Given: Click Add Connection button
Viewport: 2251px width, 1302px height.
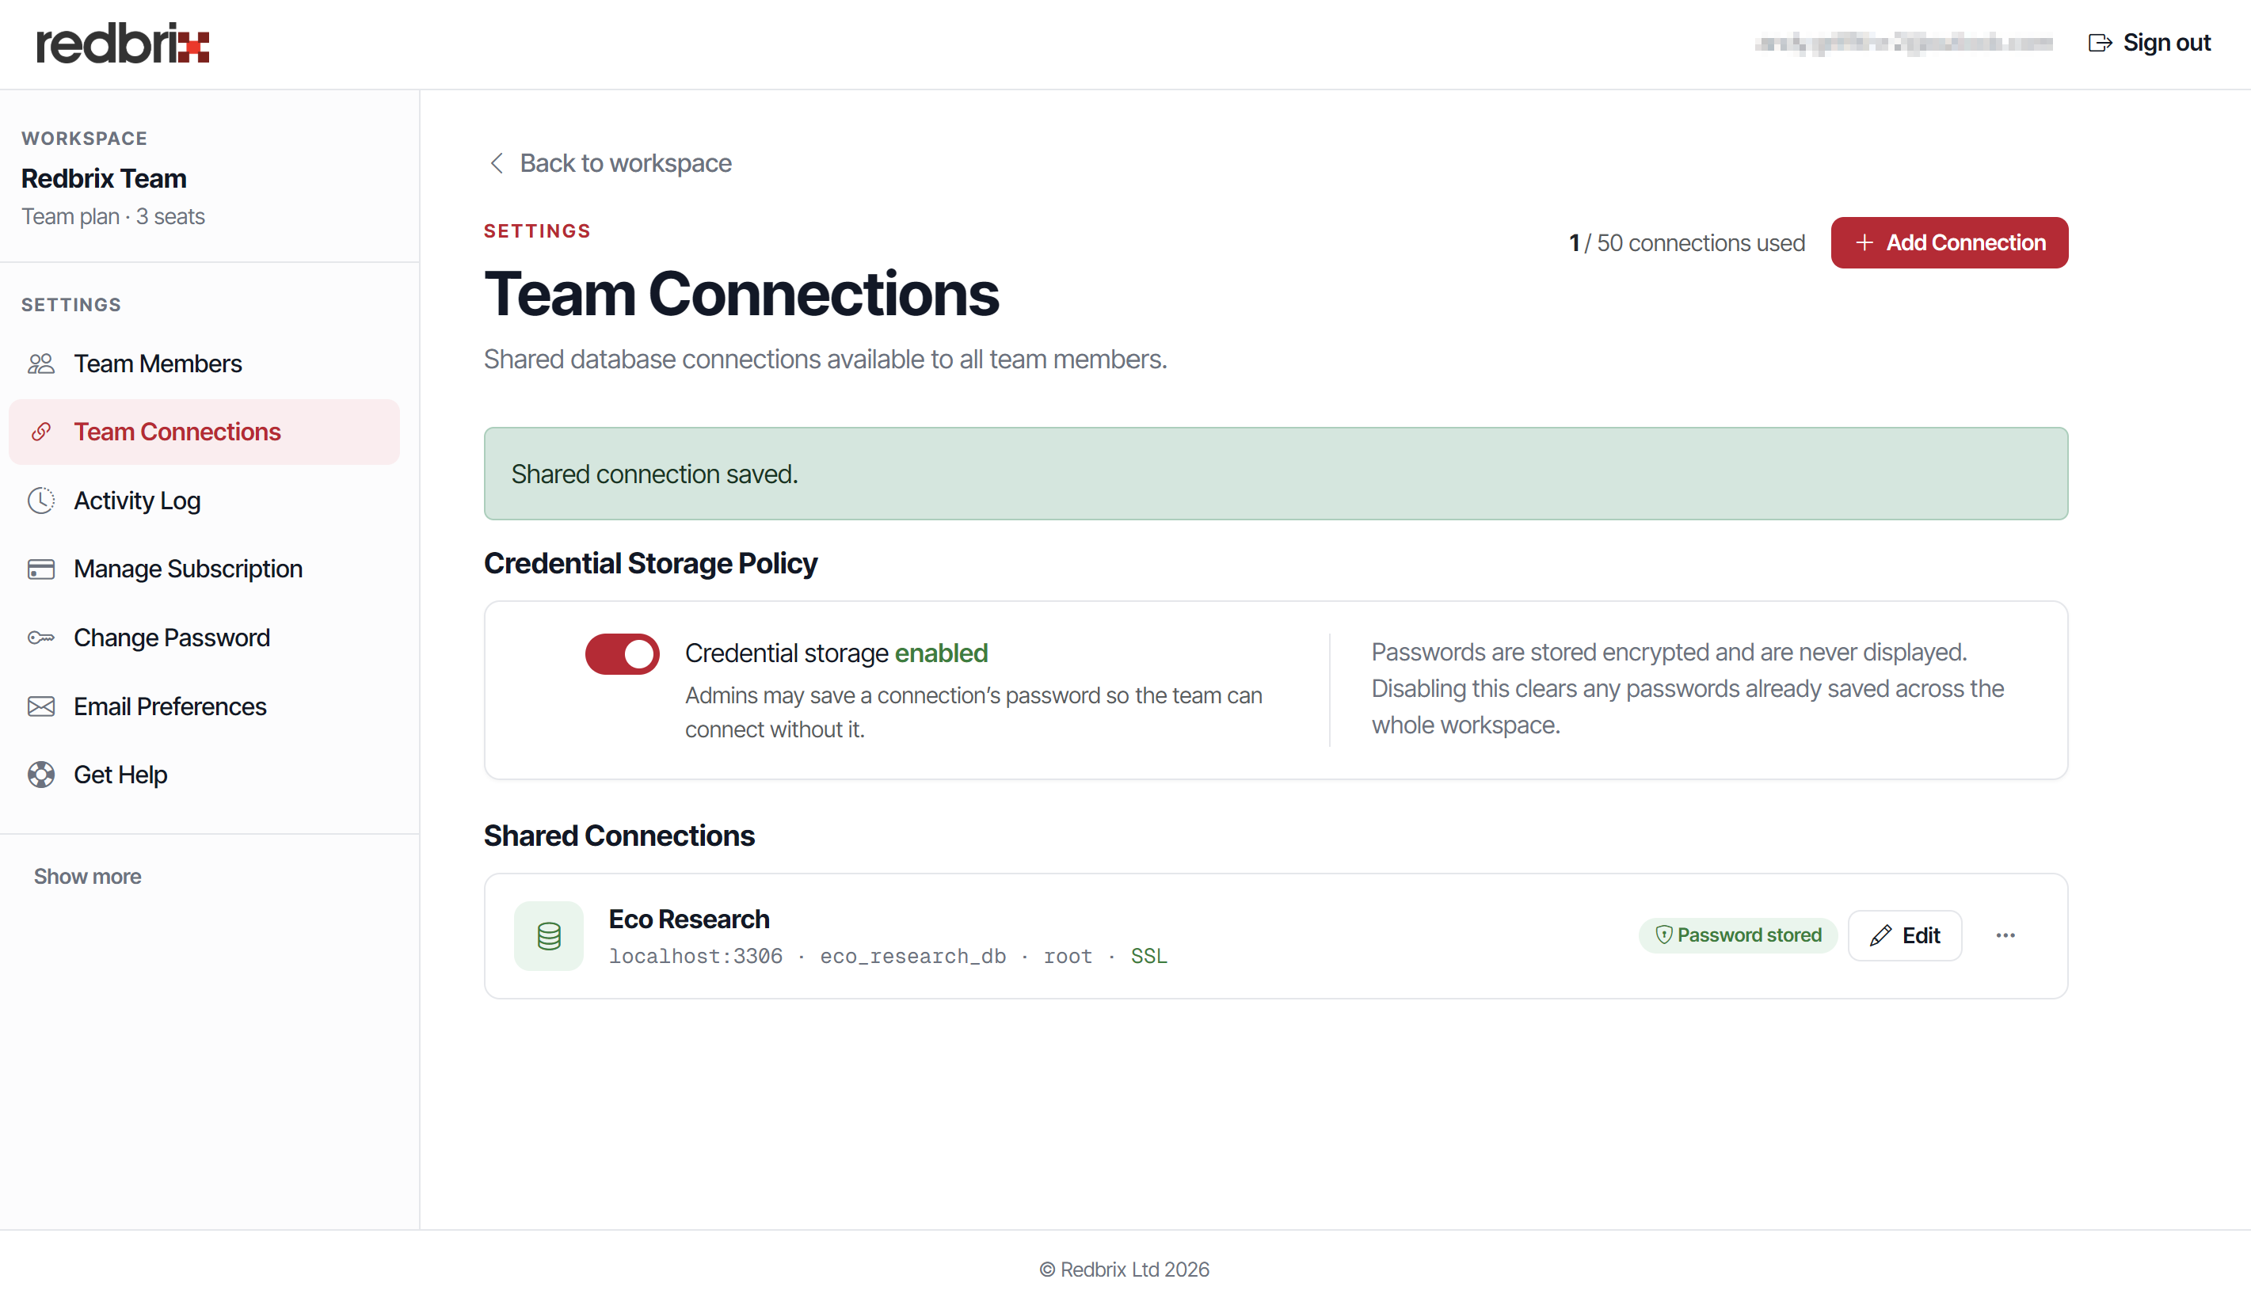Looking at the screenshot, I should pyautogui.click(x=1949, y=243).
